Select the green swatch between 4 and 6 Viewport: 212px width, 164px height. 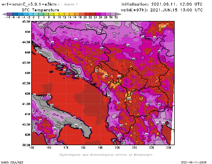tap(46, 14)
